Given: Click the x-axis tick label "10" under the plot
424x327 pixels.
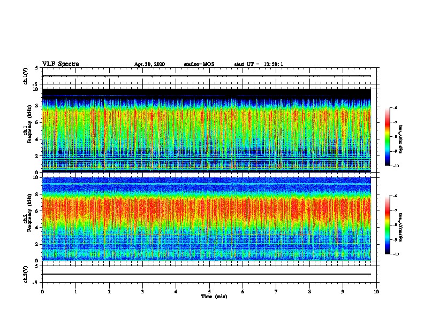Looking at the screenshot, I should [376, 292].
